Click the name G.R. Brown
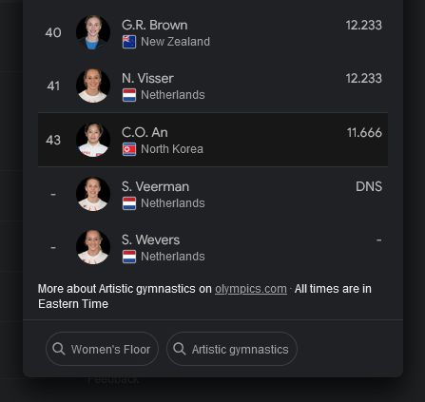Viewport: 425px width, 402px height. tap(155, 25)
